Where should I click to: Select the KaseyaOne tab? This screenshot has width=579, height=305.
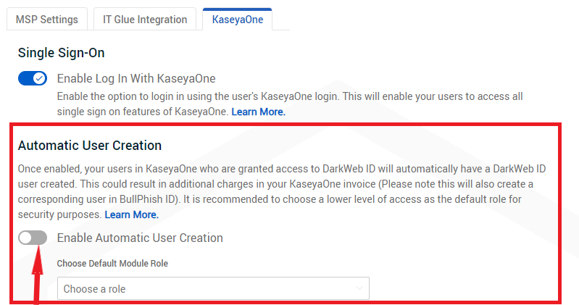click(237, 20)
